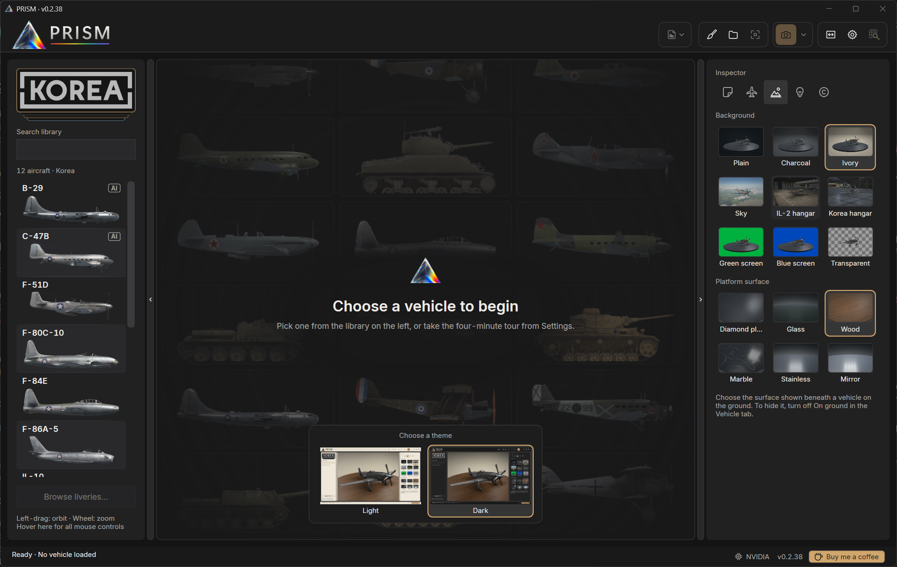The height and width of the screenshot is (567, 897).
Task: Click the PRISM logo in header
Action: pos(61,35)
